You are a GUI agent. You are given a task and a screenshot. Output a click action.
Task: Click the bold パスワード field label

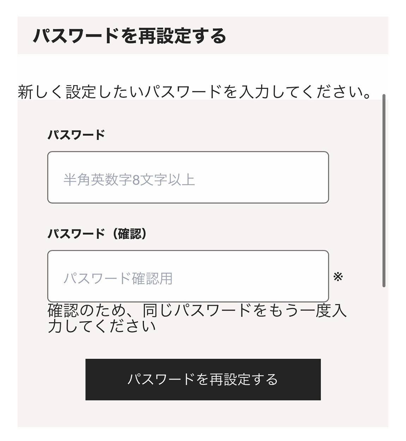click(76, 135)
